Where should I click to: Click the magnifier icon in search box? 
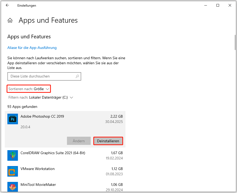pyautogui.click(x=77, y=76)
